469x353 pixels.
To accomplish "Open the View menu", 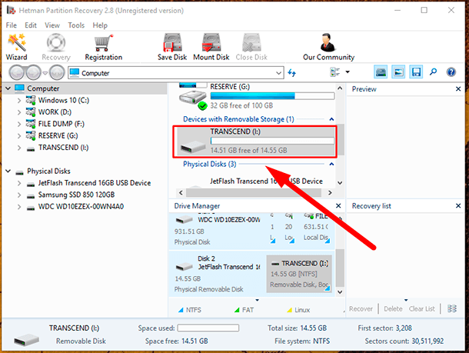I will coord(52,25).
